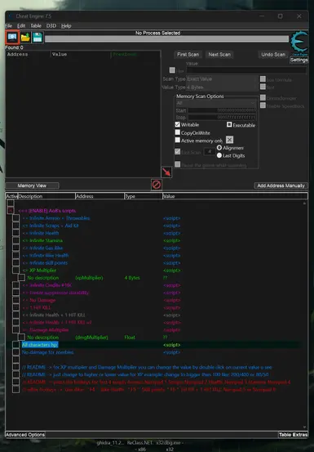Expand the memory region All dropdown
314x452 pixels.
(215, 103)
